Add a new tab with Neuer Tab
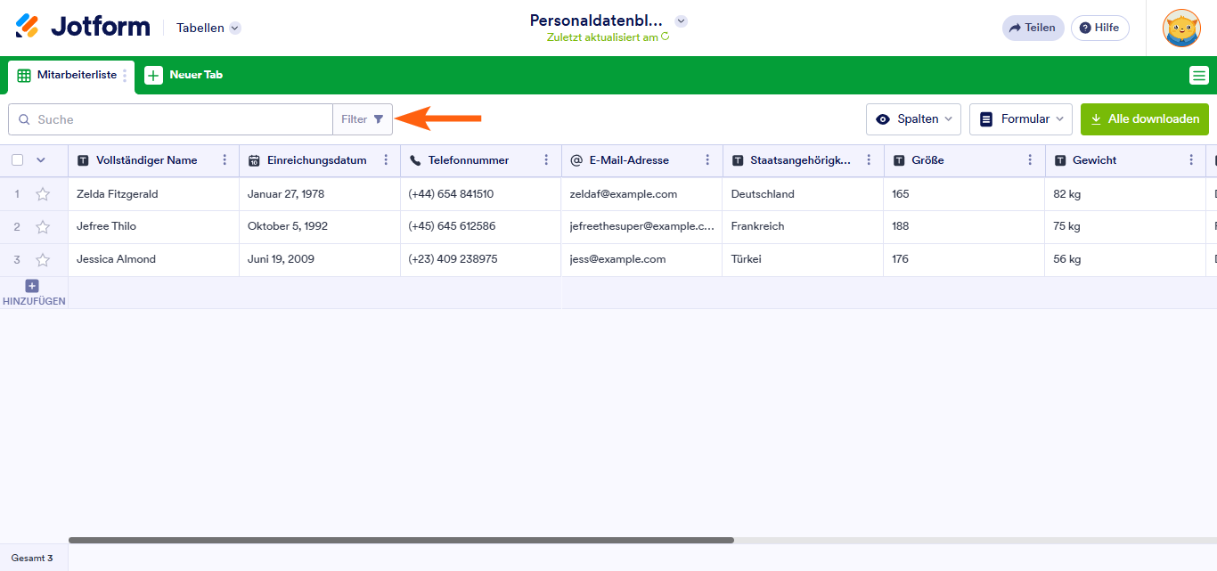 pyautogui.click(x=184, y=76)
